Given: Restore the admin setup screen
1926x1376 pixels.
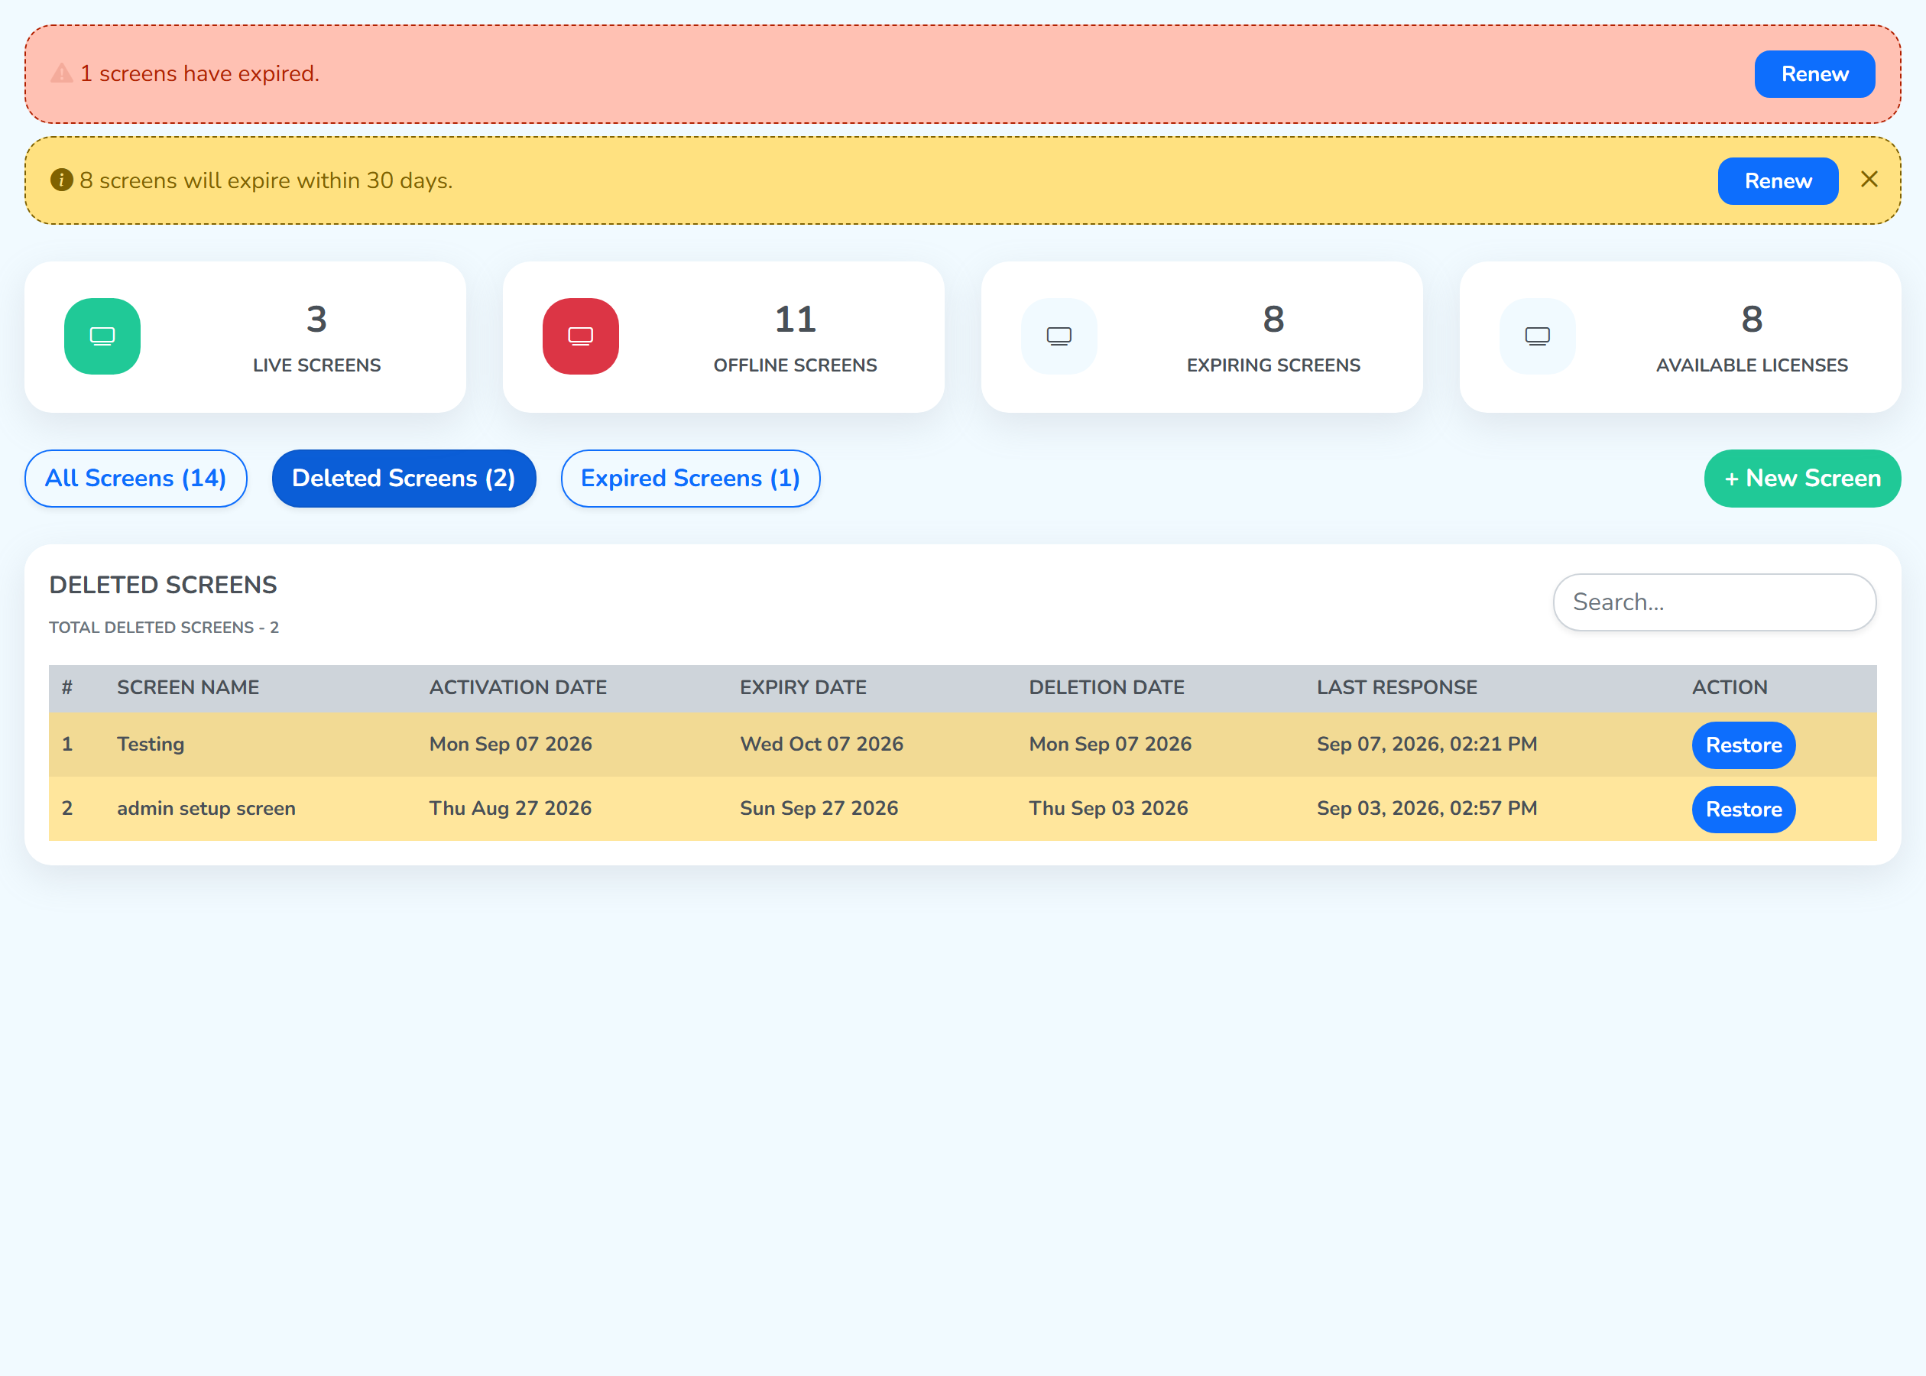Looking at the screenshot, I should 1744,809.
